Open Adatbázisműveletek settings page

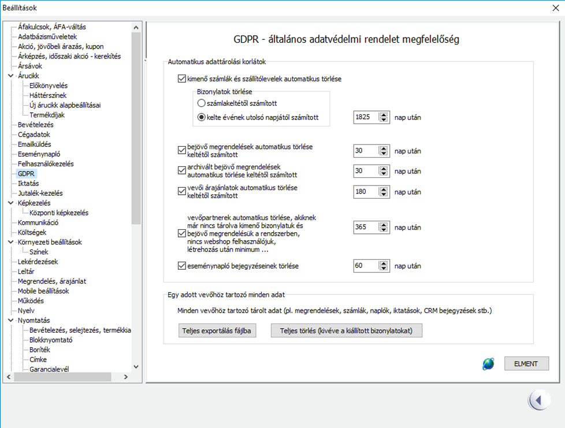[x=47, y=37]
